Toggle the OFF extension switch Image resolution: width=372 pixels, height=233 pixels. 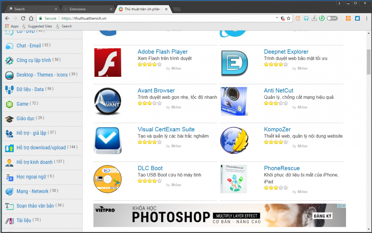[x=332, y=18]
